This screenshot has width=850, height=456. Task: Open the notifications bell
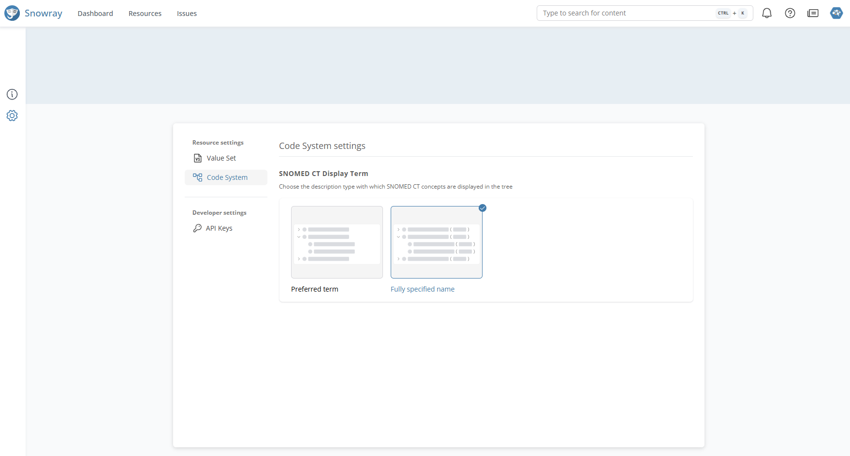tap(767, 13)
